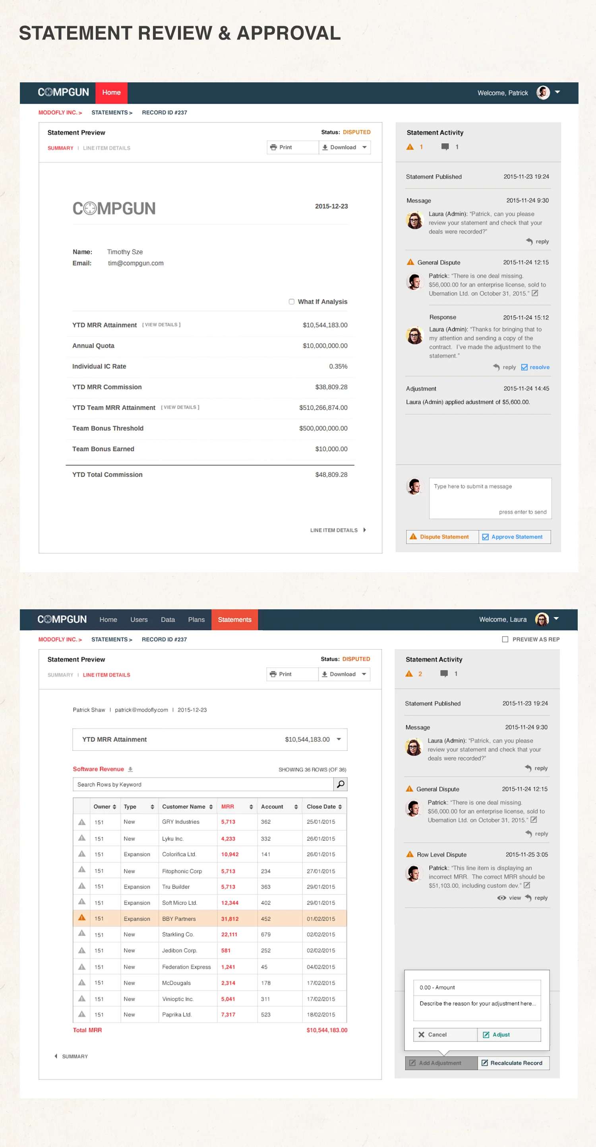This screenshot has height=1147, width=596.
Task: Open View Details next to YTD MRR Attainment
Action: click(161, 325)
